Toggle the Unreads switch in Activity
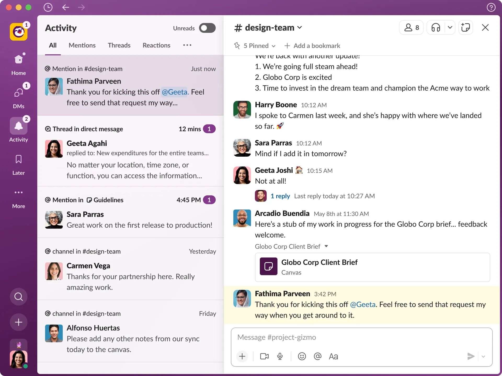The width and height of the screenshot is (502, 376). pos(207,28)
